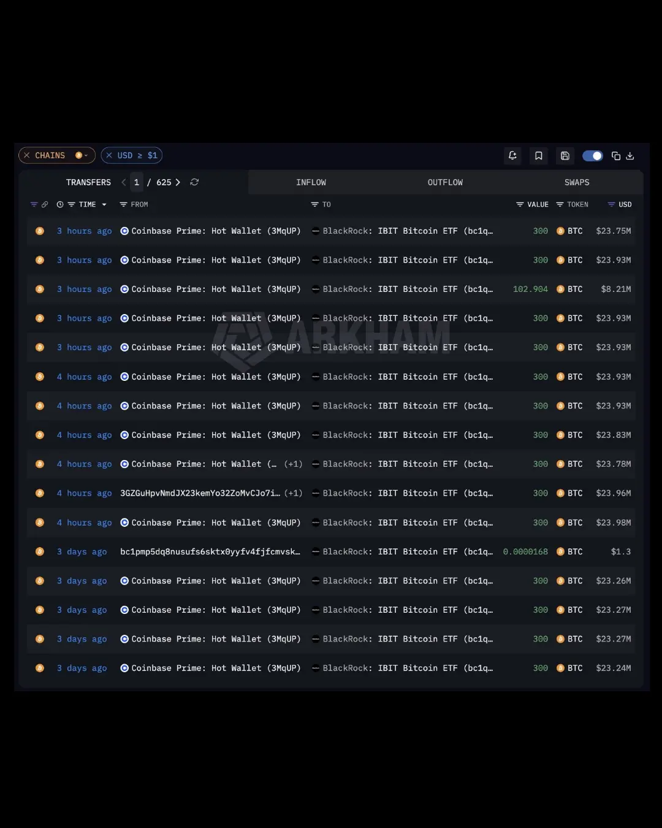The width and height of the screenshot is (662, 828).
Task: Click Coinbase logo in the $23.24M row
Action: [124, 668]
